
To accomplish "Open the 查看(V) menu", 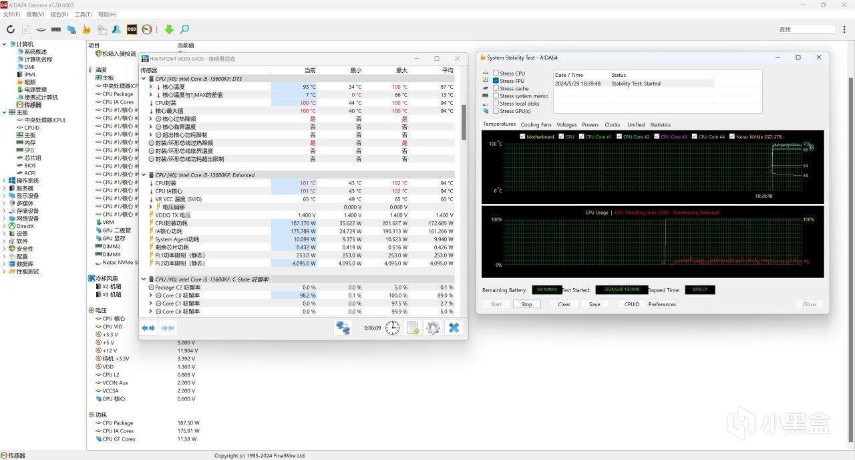I will tap(35, 14).
